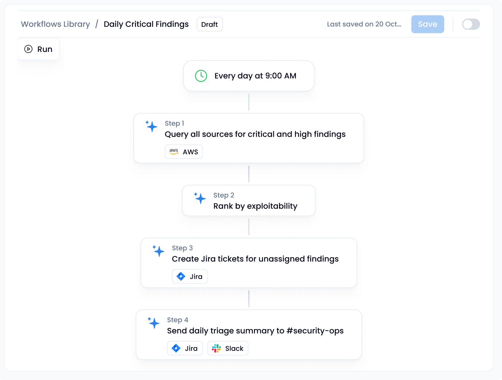Click the green clock schedule icon
502x380 pixels.
click(201, 76)
